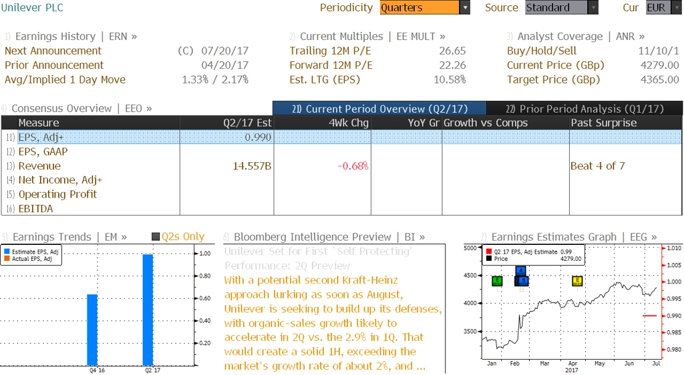
Task: Open the Cur EUR currency dropdown arrow
Action: (x=677, y=7)
